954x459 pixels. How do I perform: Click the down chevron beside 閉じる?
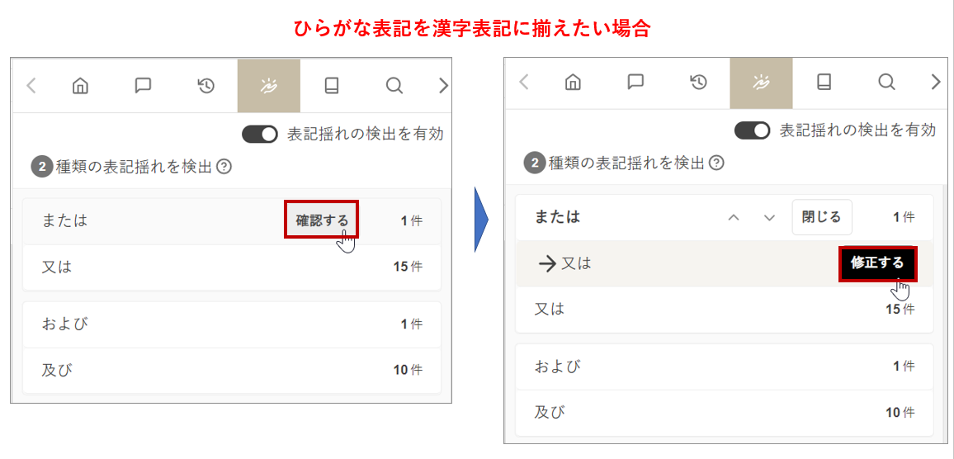click(x=769, y=218)
